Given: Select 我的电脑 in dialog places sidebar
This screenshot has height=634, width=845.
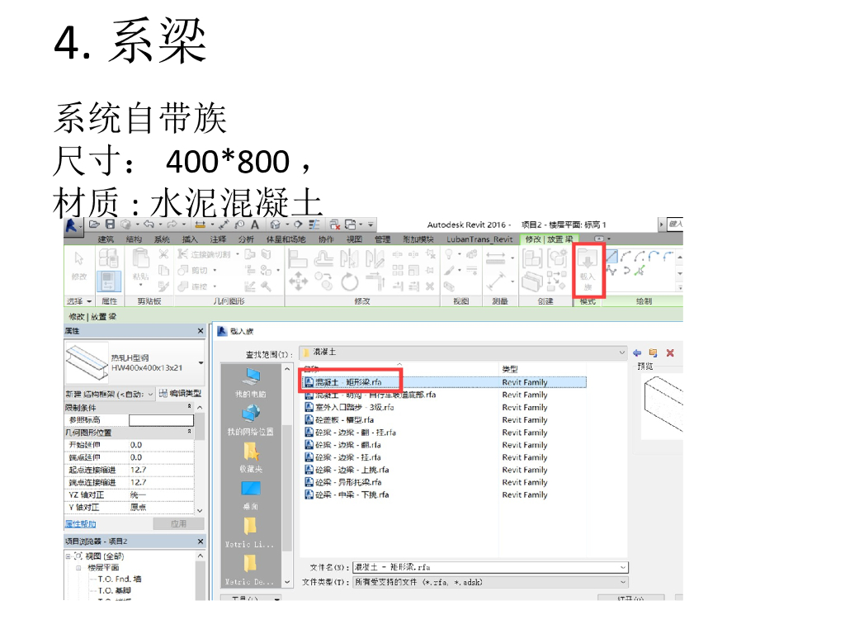Looking at the screenshot, I should click(251, 383).
